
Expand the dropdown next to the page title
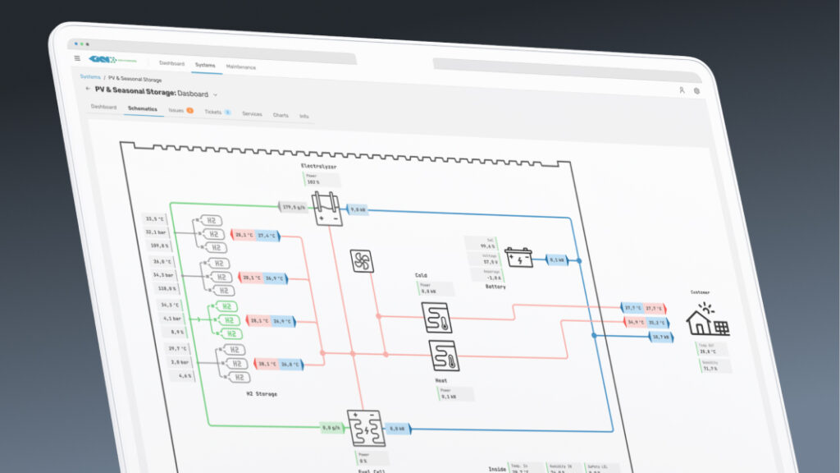click(x=216, y=95)
